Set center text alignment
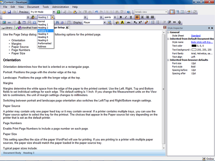The width and height of the screenshot is (215, 161). point(142,17)
